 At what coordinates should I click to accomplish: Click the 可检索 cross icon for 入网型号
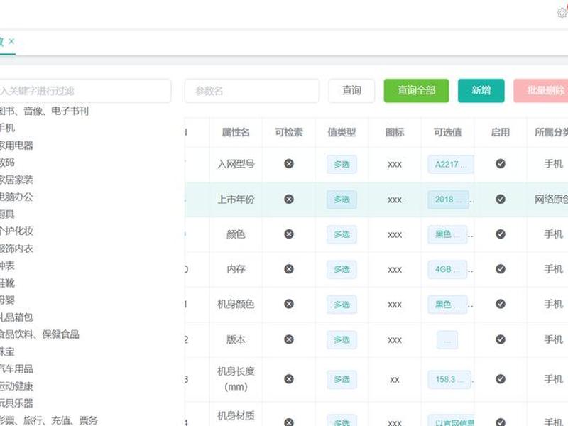289,164
